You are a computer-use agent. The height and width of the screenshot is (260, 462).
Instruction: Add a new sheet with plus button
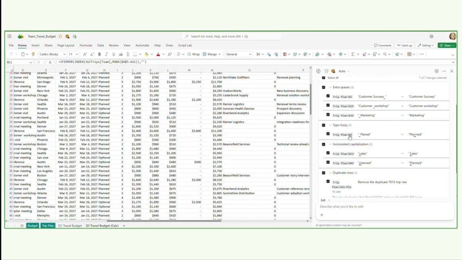[124, 226]
